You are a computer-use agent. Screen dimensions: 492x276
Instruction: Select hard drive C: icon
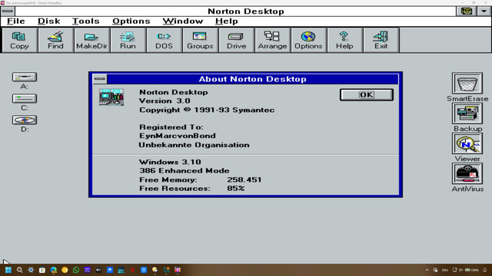pyautogui.click(x=25, y=99)
